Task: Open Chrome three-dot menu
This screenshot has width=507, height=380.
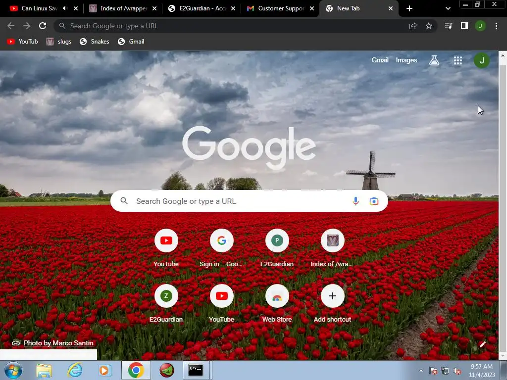Action: (x=496, y=26)
